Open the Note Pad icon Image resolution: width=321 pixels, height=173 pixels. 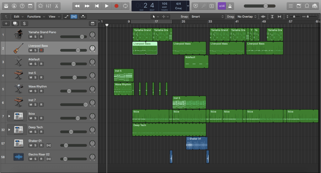tap(299, 6)
